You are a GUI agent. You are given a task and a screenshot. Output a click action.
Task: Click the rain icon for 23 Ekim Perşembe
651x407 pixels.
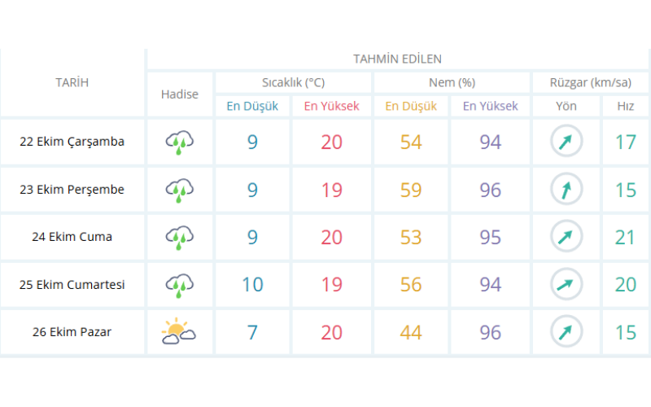pyautogui.click(x=180, y=190)
